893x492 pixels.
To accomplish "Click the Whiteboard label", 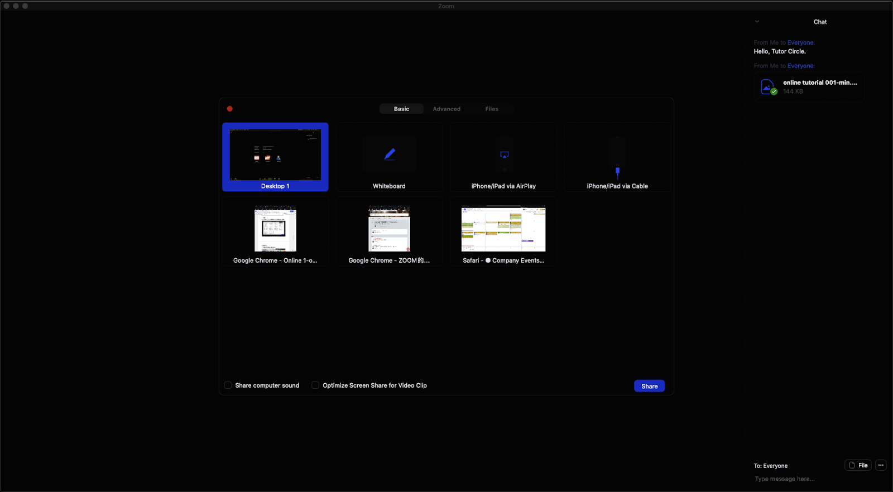I will tap(389, 186).
